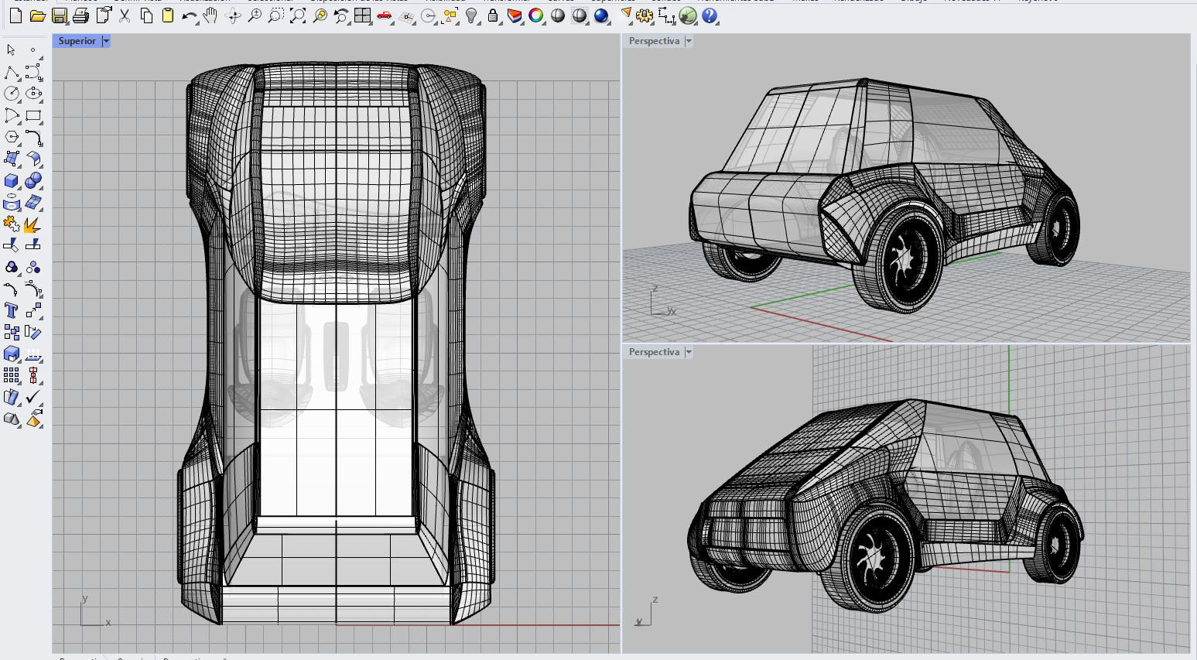Choose the Zoom Window tool

click(276, 15)
